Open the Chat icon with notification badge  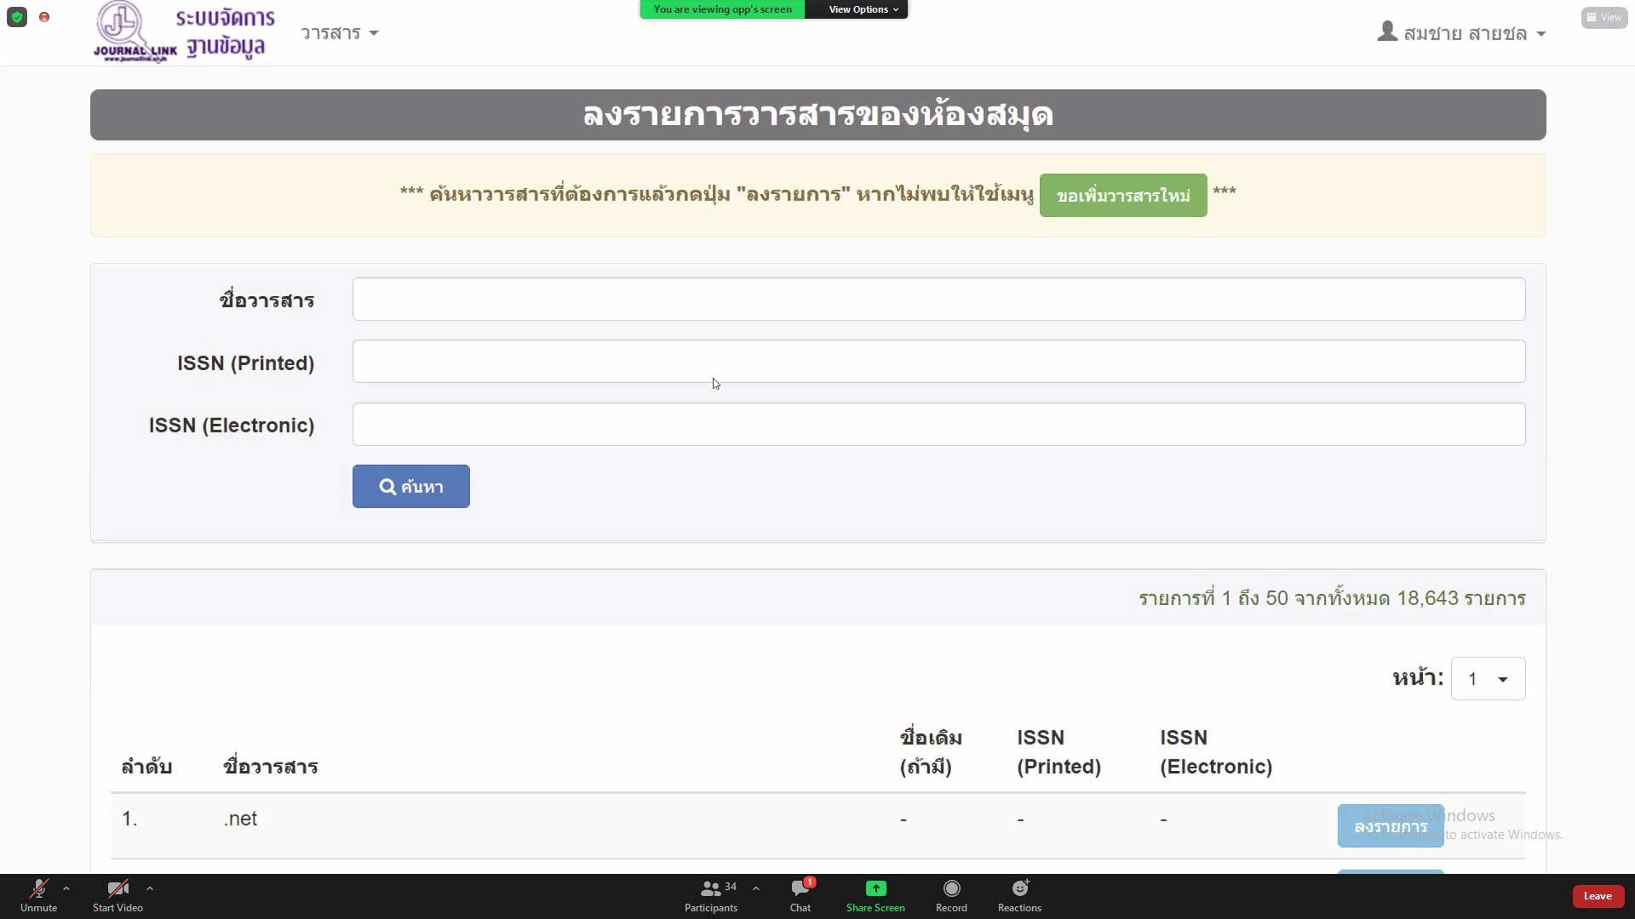tap(800, 889)
